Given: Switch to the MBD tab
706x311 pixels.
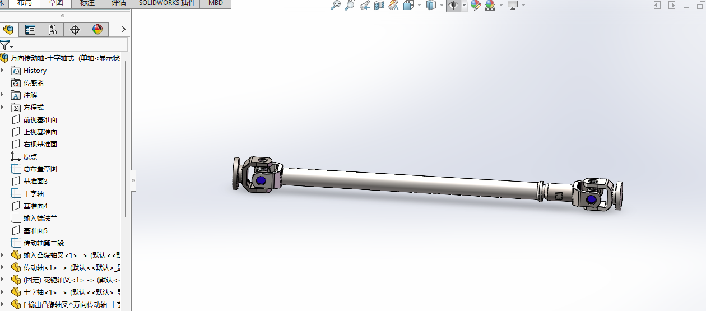Looking at the screenshot, I should coord(215,3).
